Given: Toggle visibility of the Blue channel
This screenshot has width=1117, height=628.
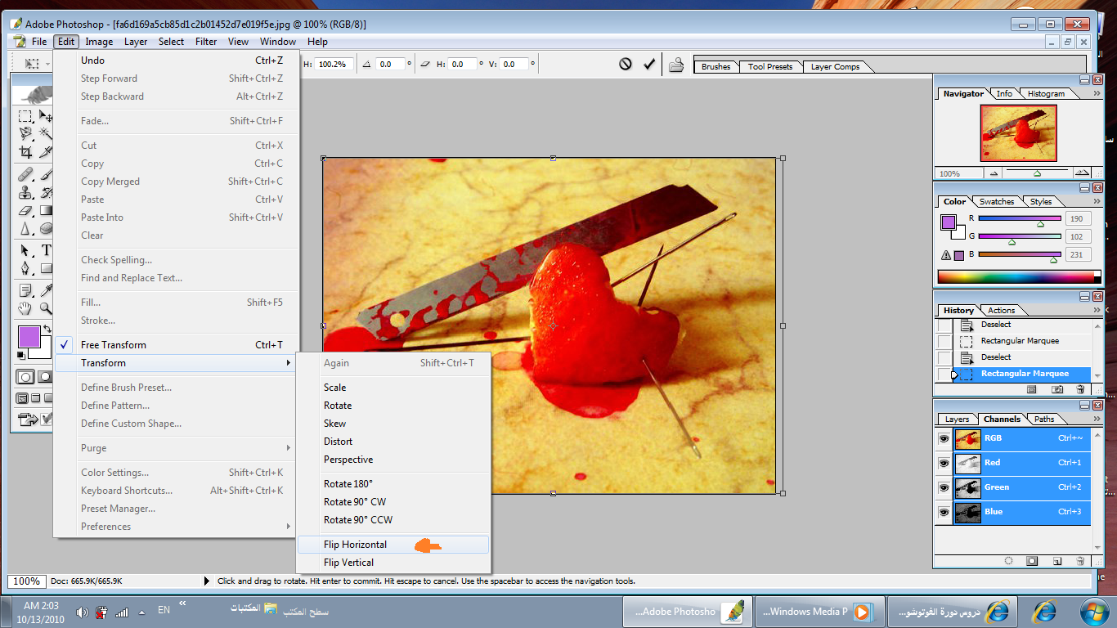Looking at the screenshot, I should 944,512.
